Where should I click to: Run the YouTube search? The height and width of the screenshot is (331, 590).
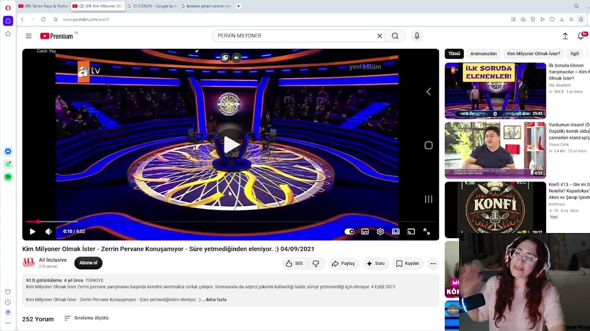click(x=395, y=36)
